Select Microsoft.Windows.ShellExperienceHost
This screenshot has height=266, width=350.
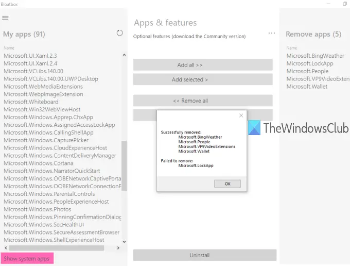click(x=54, y=240)
